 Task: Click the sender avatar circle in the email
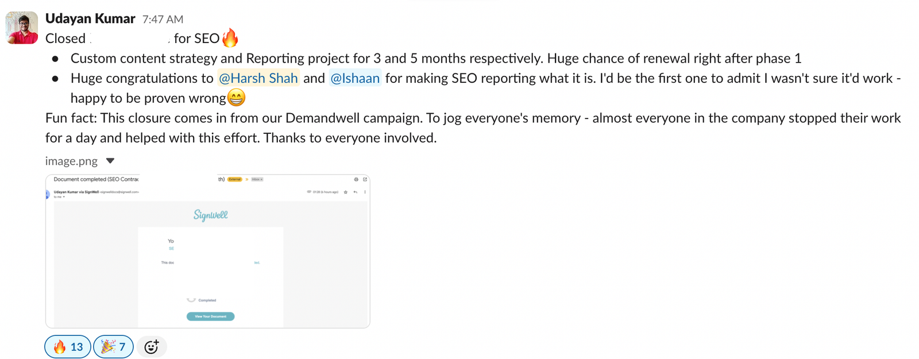tap(48, 193)
